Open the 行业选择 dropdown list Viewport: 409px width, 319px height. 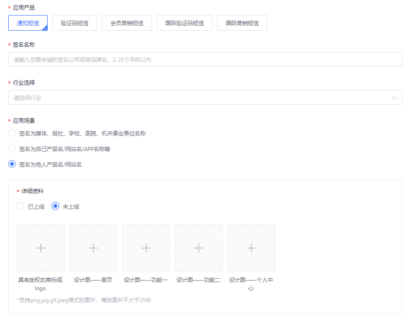pos(202,97)
